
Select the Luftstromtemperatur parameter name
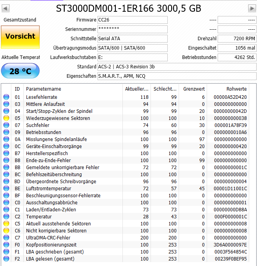pos(48,189)
